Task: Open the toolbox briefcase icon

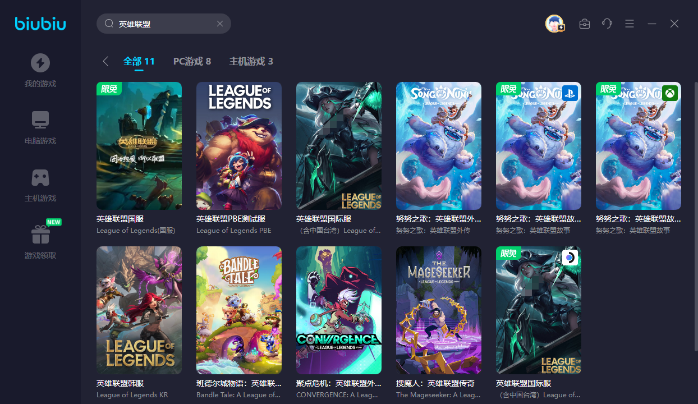Action: click(x=585, y=24)
